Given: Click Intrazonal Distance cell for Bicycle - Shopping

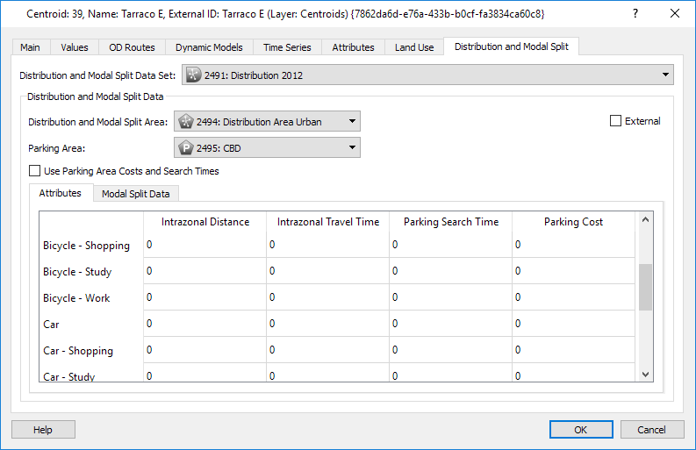Looking at the screenshot, I should (x=205, y=245).
